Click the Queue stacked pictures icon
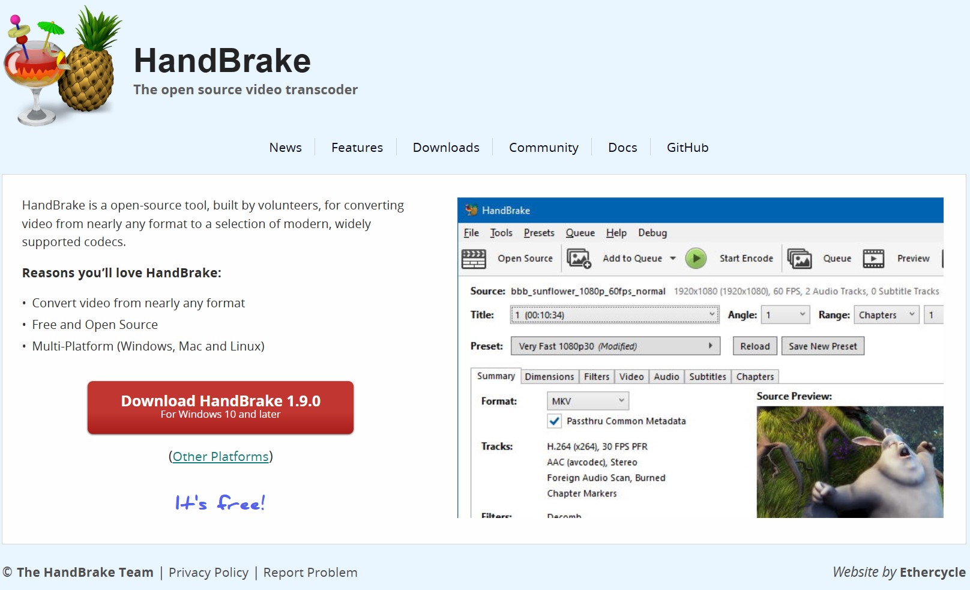The image size is (970, 590). pos(800,259)
